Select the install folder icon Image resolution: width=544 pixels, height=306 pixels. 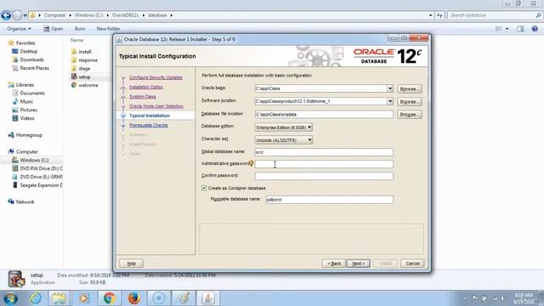pyautogui.click(x=74, y=51)
